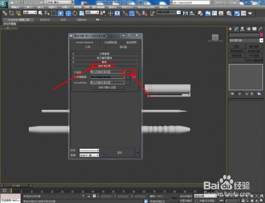Toggle 设置关键点 set key mode
265x203 pixels.
(x=186, y=201)
